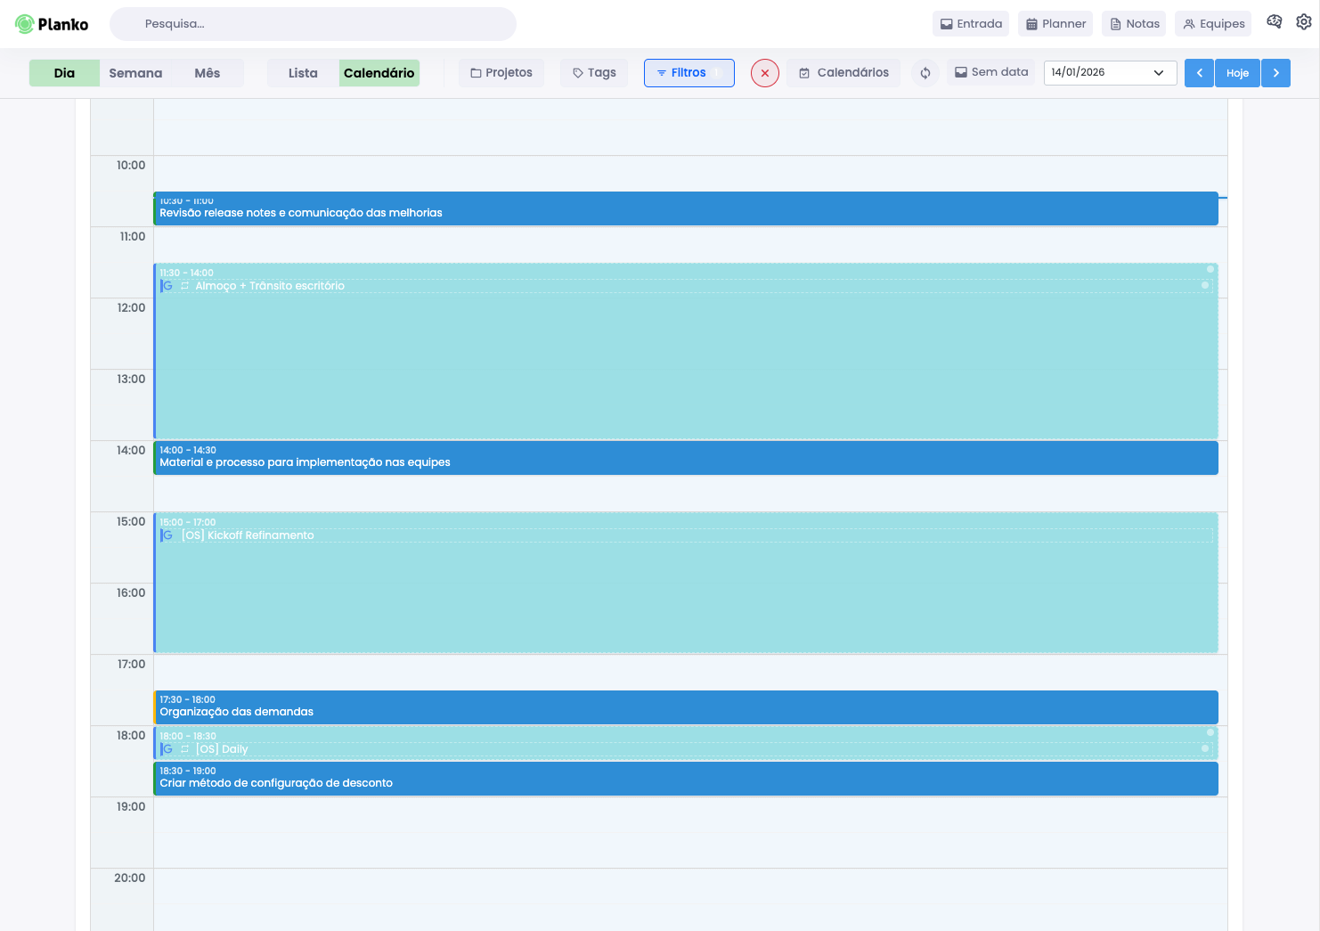Click the 13:00 time slot label

(131, 379)
